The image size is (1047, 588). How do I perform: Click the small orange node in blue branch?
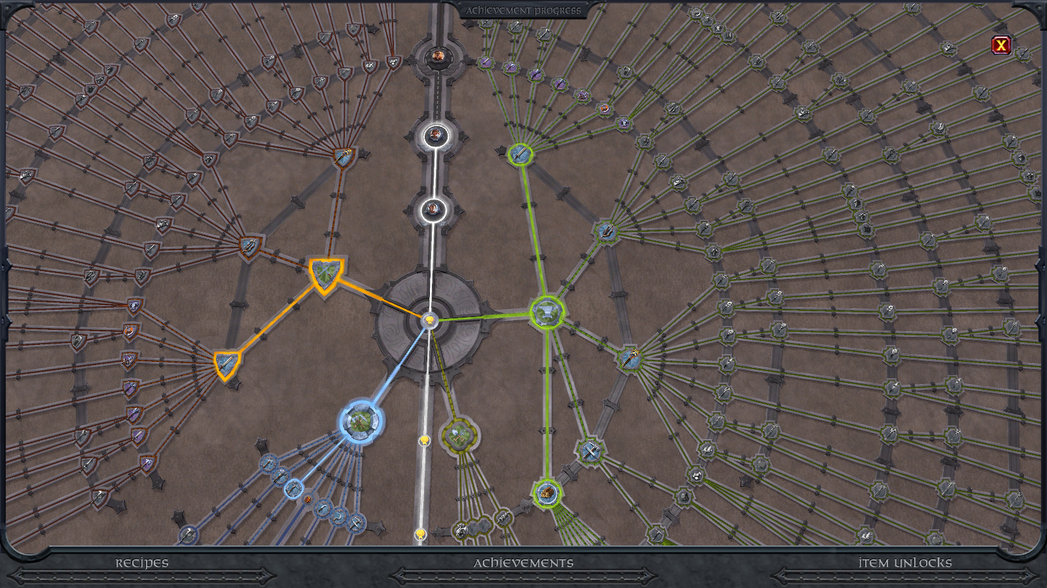[308, 500]
